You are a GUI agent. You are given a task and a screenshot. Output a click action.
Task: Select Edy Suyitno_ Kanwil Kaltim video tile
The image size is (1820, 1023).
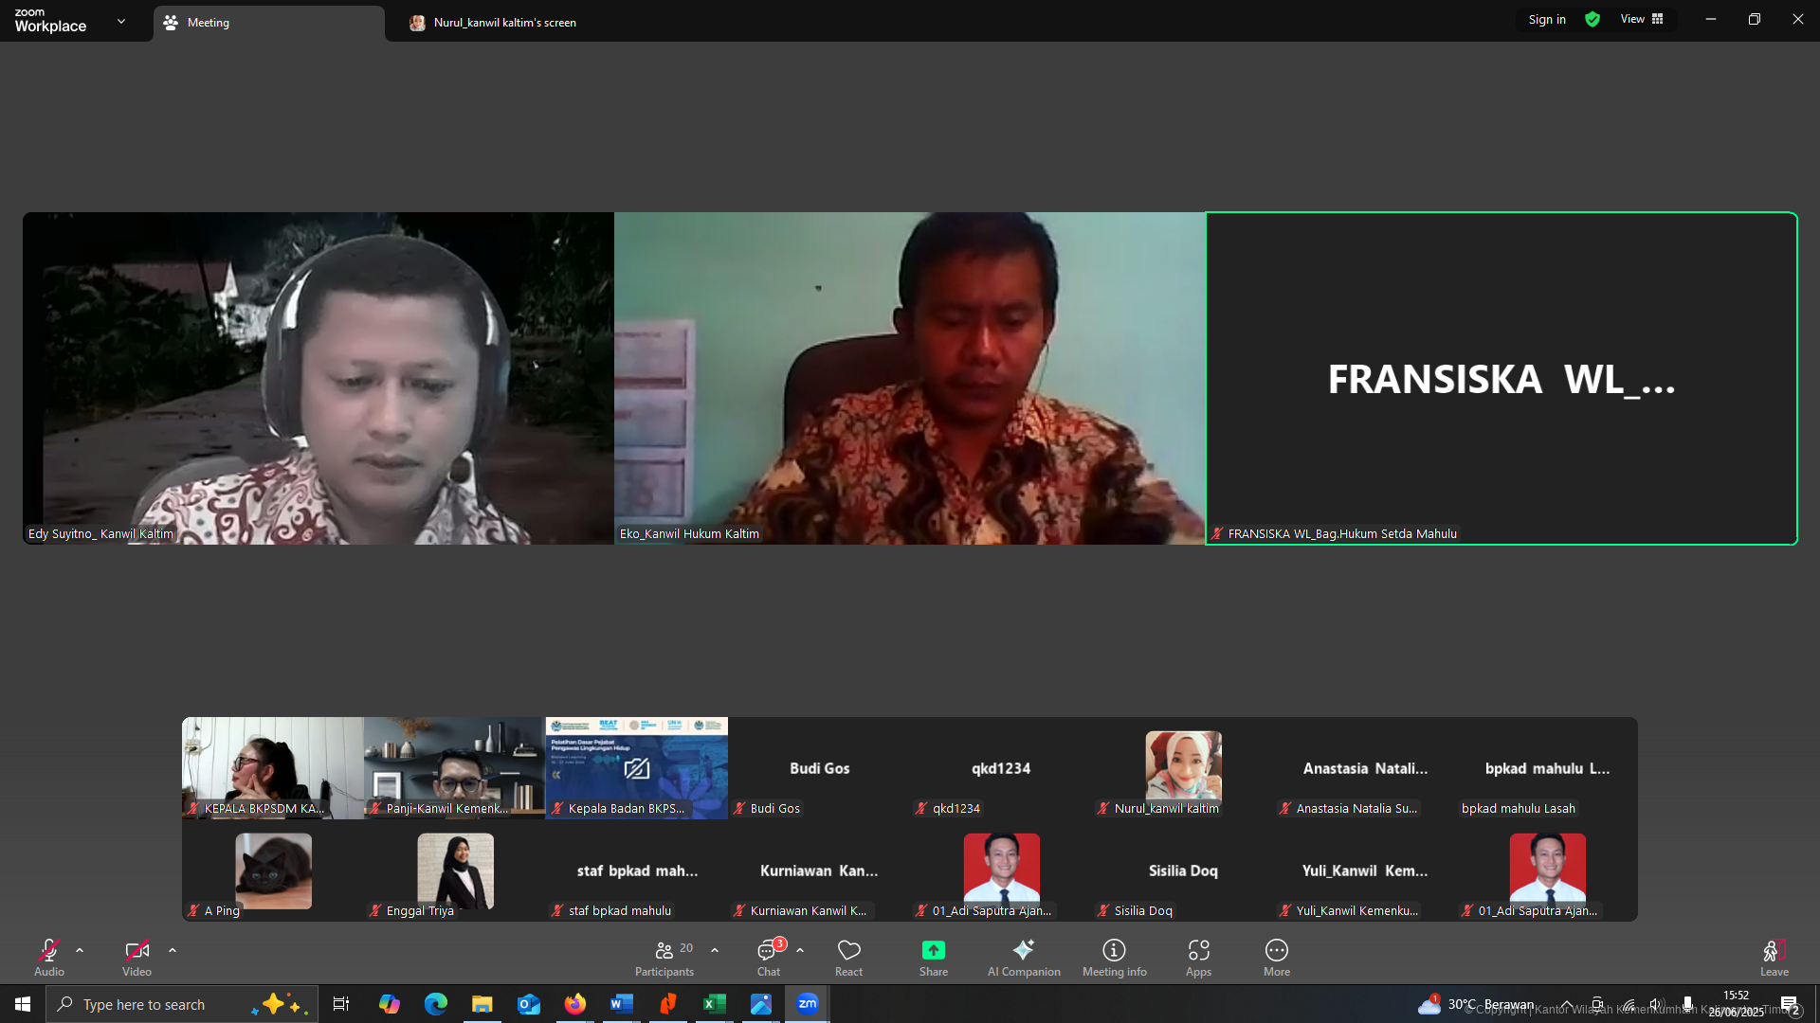tap(318, 378)
